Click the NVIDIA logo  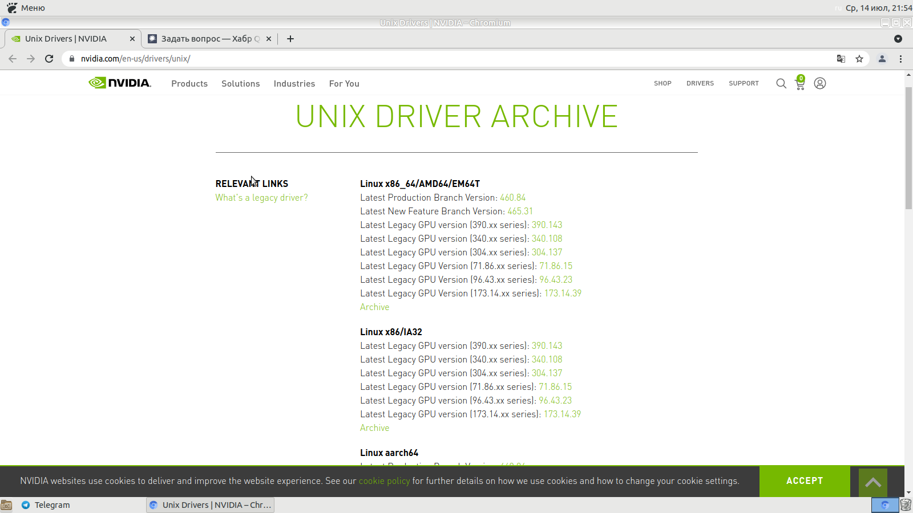(120, 83)
